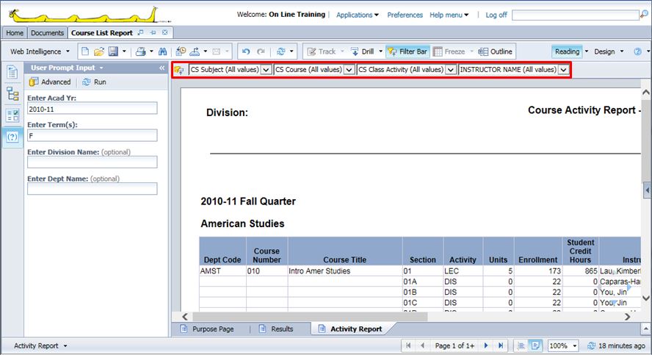
Task: Click the Open folder icon in toolbar
Action: [99, 51]
